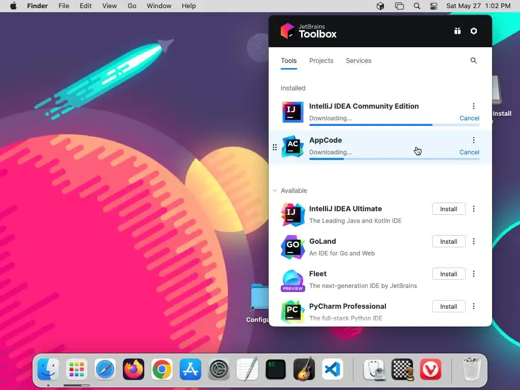520x390 pixels.
Task: Collapse the Available section chevron
Action: pyautogui.click(x=275, y=191)
